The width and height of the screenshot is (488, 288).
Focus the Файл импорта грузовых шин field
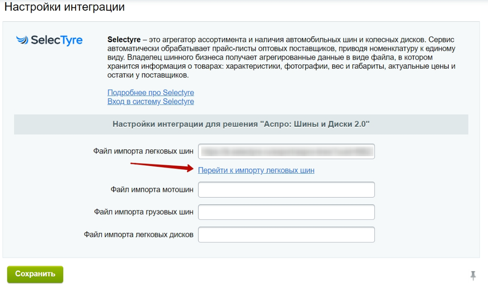(x=286, y=212)
